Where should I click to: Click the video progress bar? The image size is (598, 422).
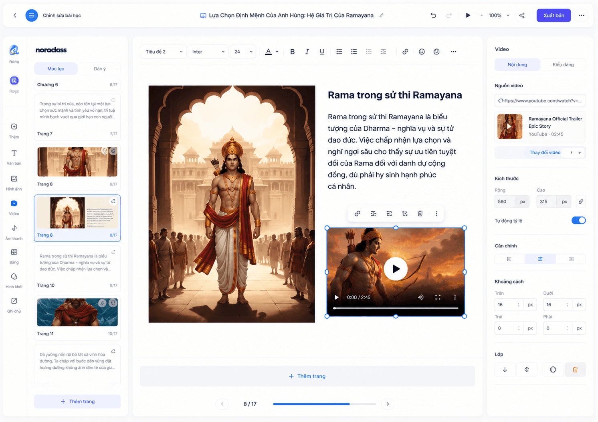[x=396, y=308]
